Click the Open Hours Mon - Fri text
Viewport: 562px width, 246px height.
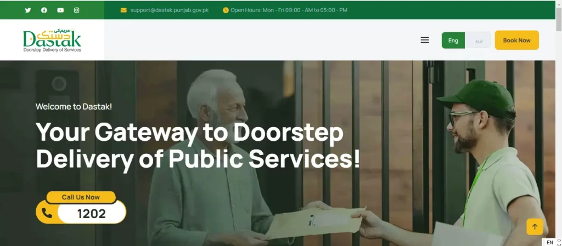[289, 10]
